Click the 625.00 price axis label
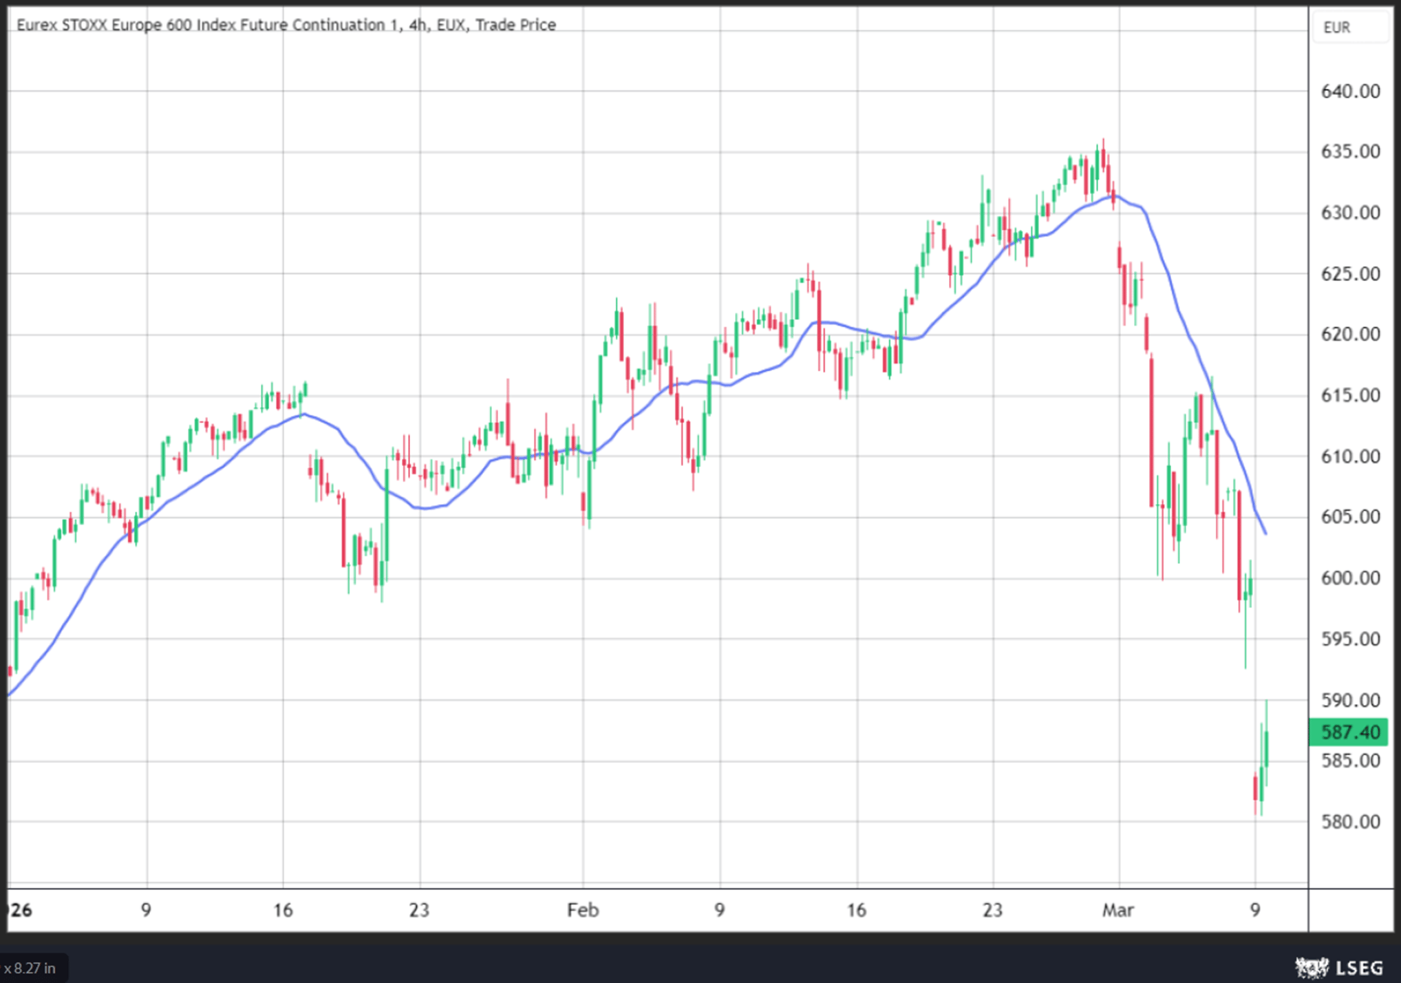The width and height of the screenshot is (1401, 983). 1350,274
